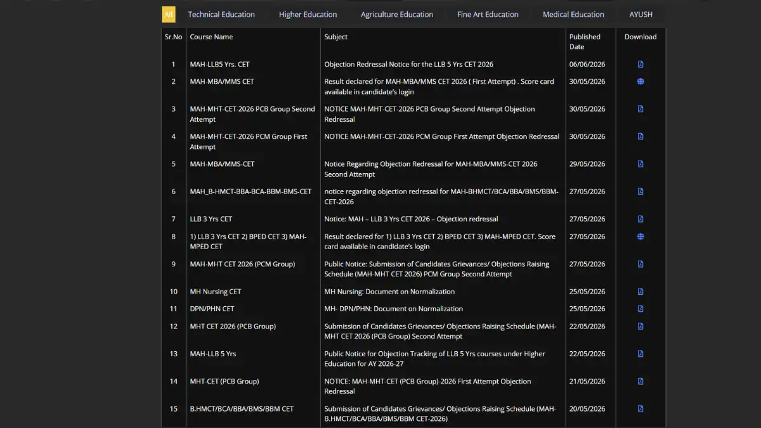Viewport: 761px width, 428px height.
Task: Download PDF for PCB Group Second Attempt notice
Action: pyautogui.click(x=641, y=109)
